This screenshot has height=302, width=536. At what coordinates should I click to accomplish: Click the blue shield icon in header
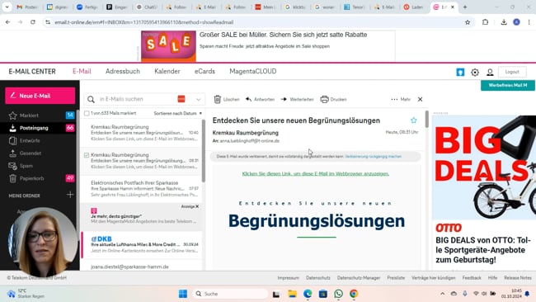click(460, 72)
